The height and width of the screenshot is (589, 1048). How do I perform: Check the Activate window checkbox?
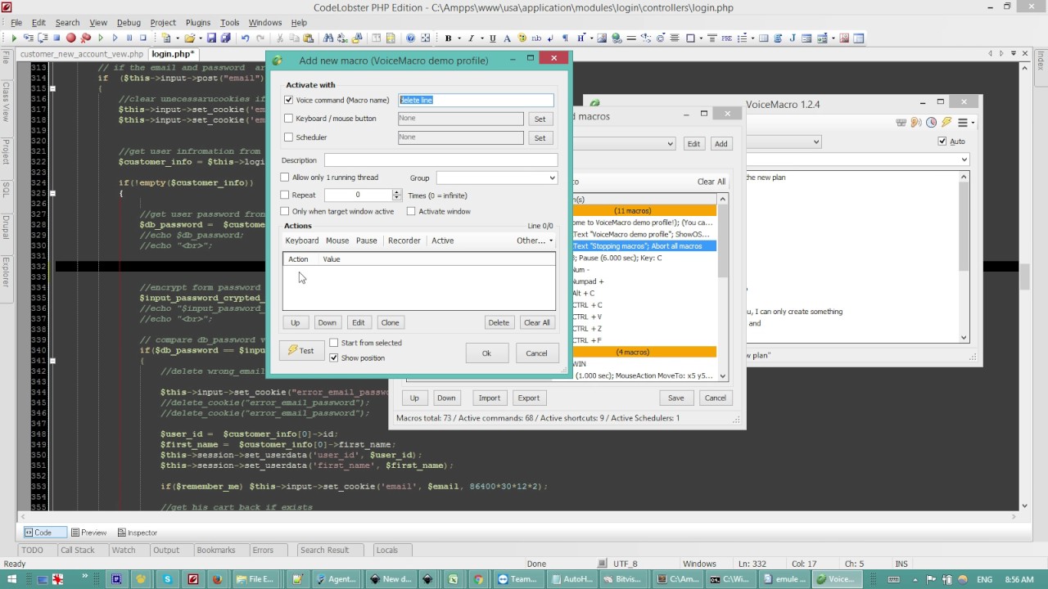point(411,211)
